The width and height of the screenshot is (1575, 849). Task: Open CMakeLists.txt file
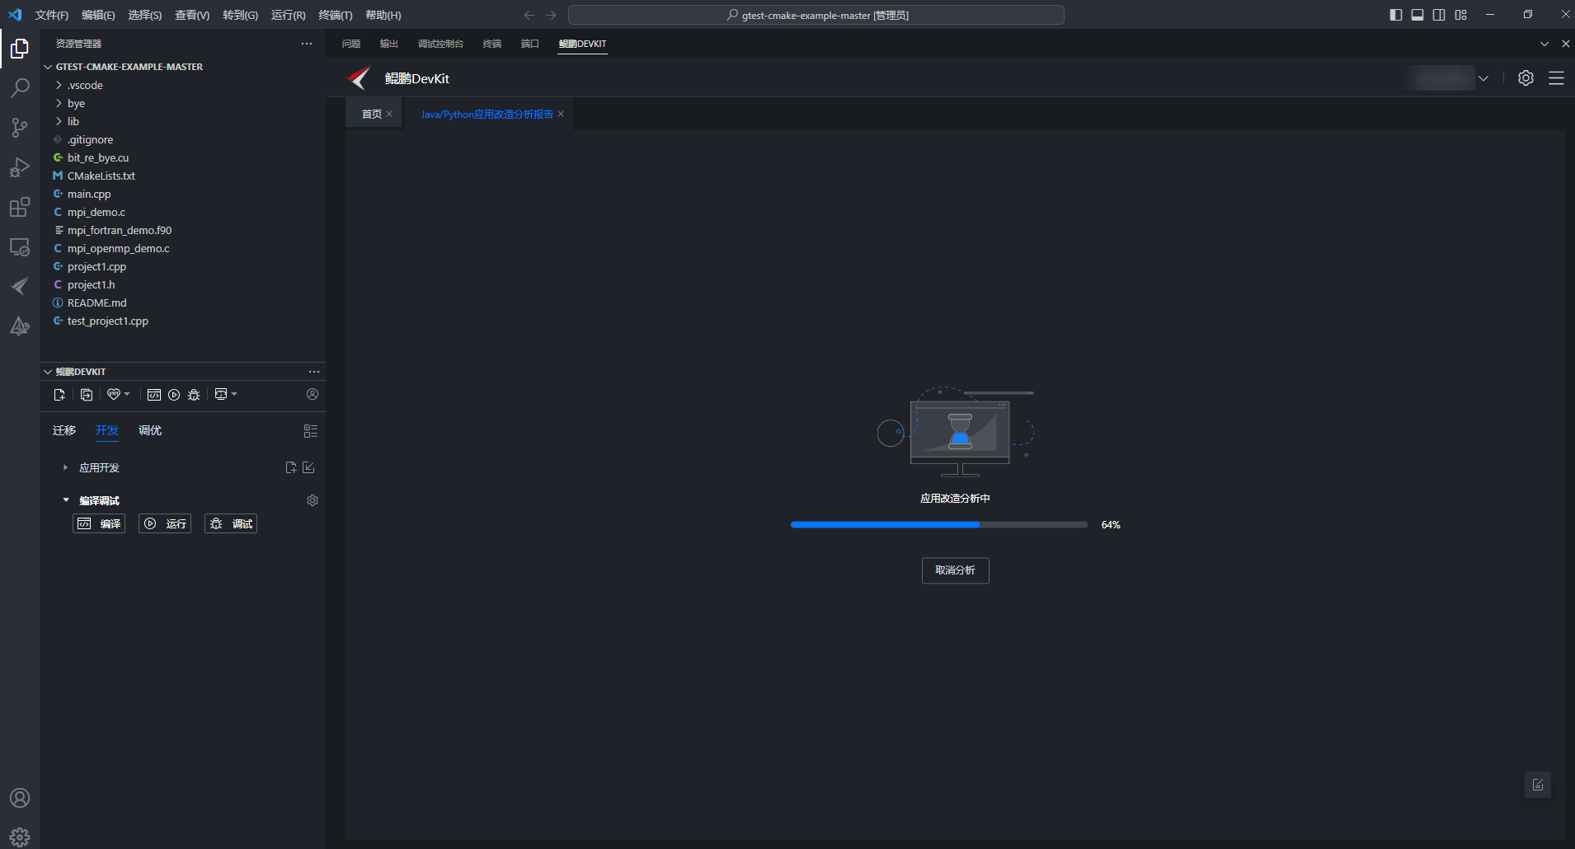(101, 176)
